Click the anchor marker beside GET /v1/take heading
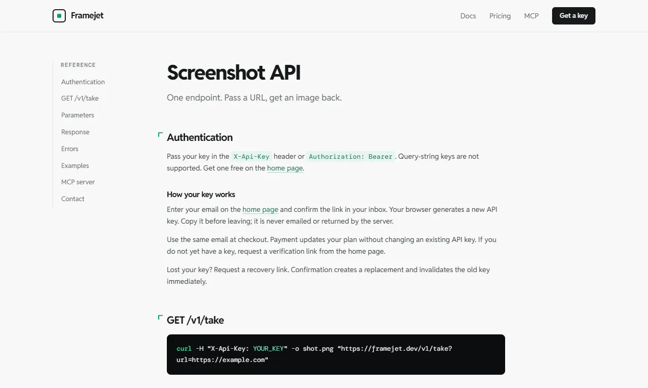Viewport: 648px width, 388px height. click(x=160, y=318)
